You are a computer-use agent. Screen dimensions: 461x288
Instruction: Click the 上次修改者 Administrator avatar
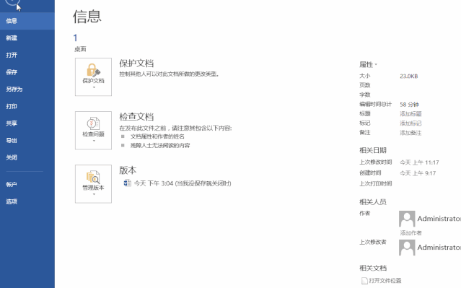click(407, 248)
